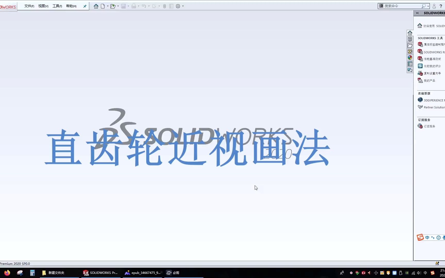
Task: Mute system volume from the taskbar
Action: tap(419, 273)
